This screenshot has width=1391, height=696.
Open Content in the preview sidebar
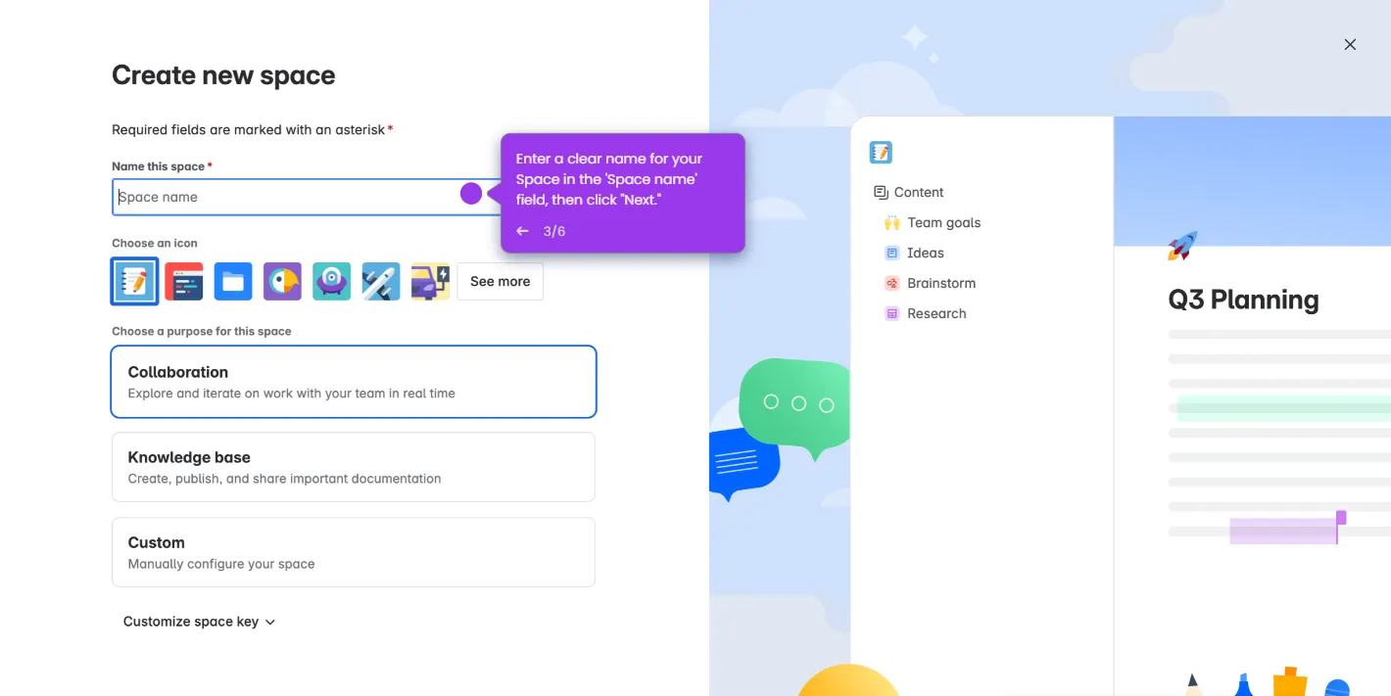coord(909,193)
